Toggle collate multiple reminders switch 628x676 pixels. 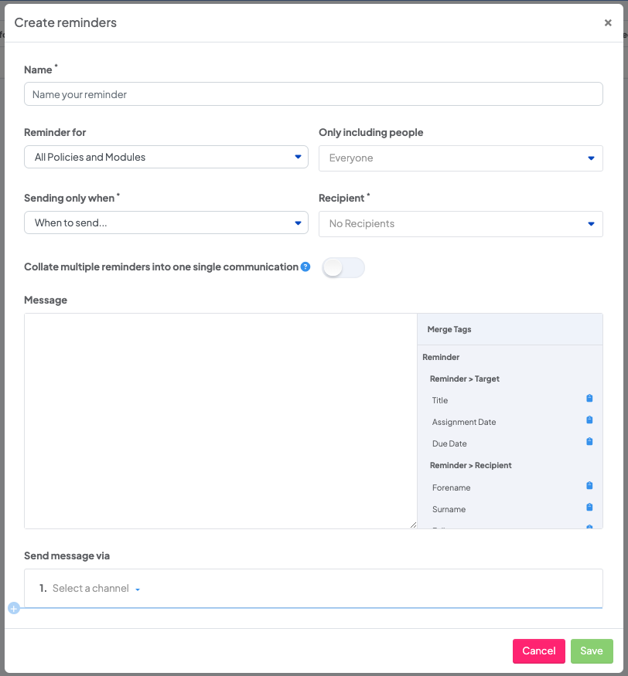pos(343,268)
